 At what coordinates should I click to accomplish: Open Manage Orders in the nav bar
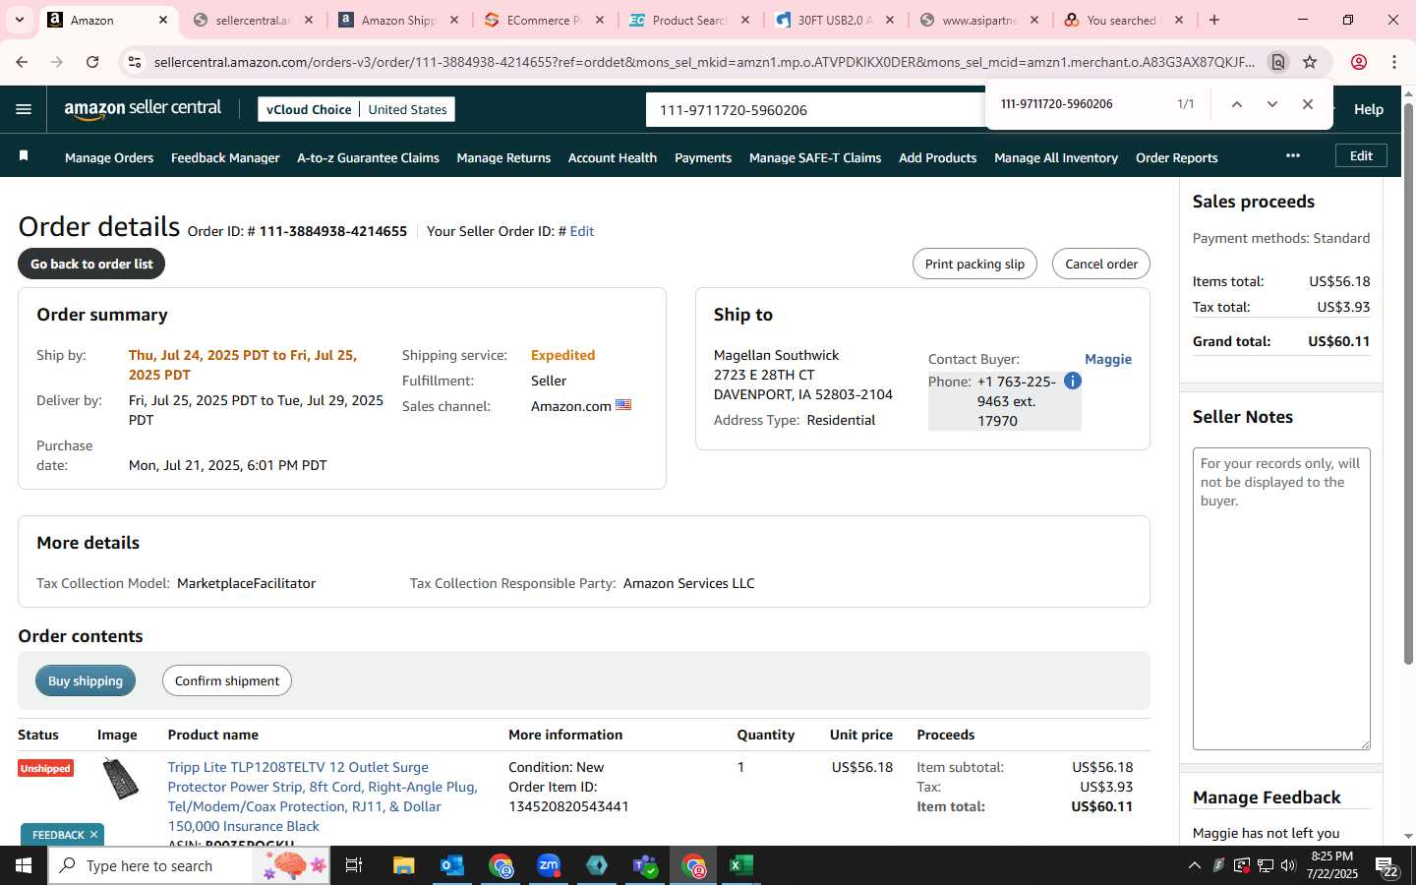(109, 157)
